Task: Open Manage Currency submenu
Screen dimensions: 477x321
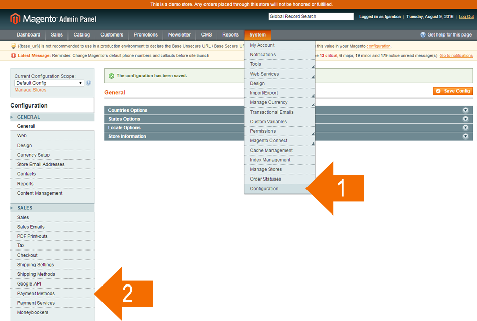Action: point(280,102)
